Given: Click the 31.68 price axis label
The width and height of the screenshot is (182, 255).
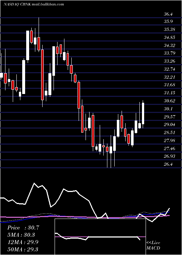Looking at the screenshot, I should 169,85.
